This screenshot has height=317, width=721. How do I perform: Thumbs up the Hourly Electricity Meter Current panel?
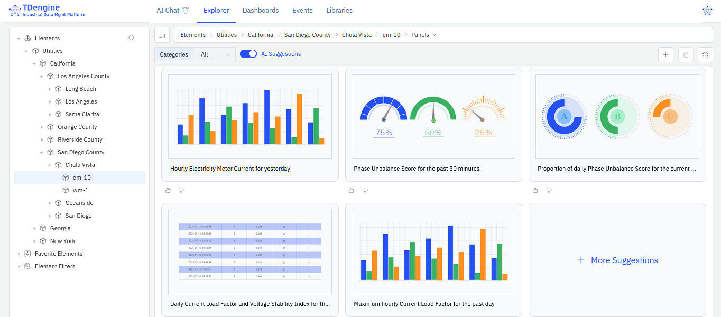coord(168,190)
